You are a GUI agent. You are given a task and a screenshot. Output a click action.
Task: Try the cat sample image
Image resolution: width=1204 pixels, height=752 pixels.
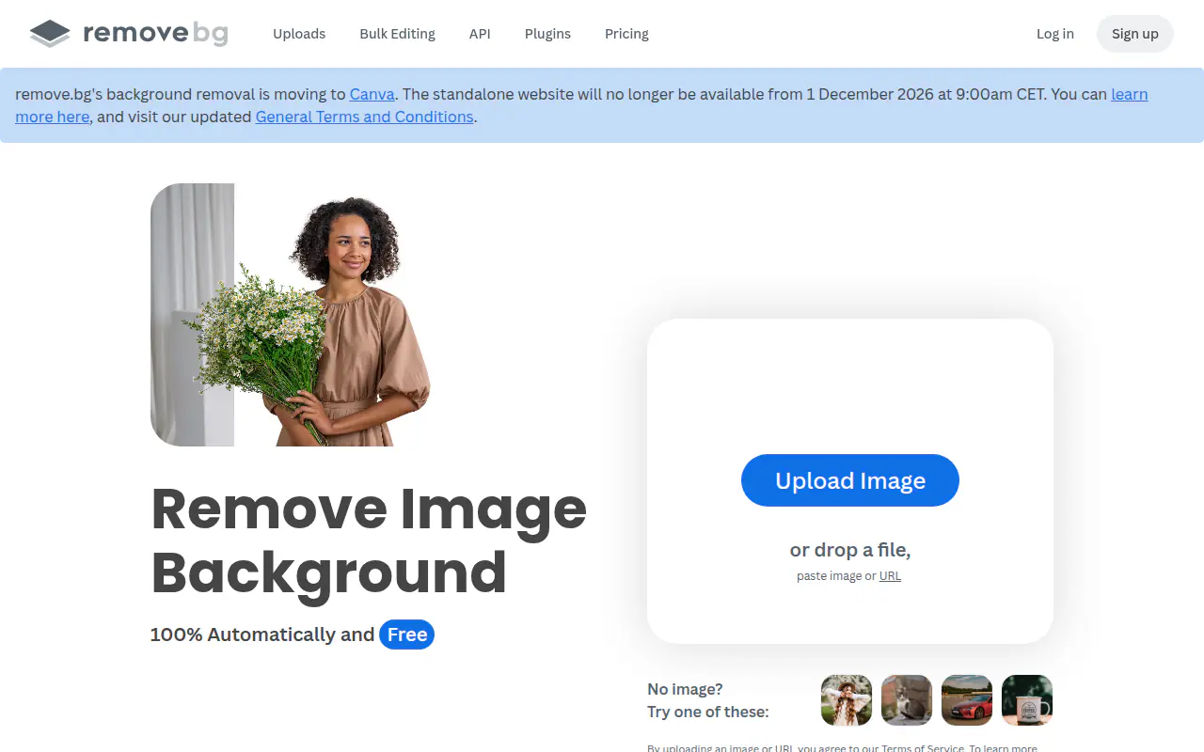[907, 700]
